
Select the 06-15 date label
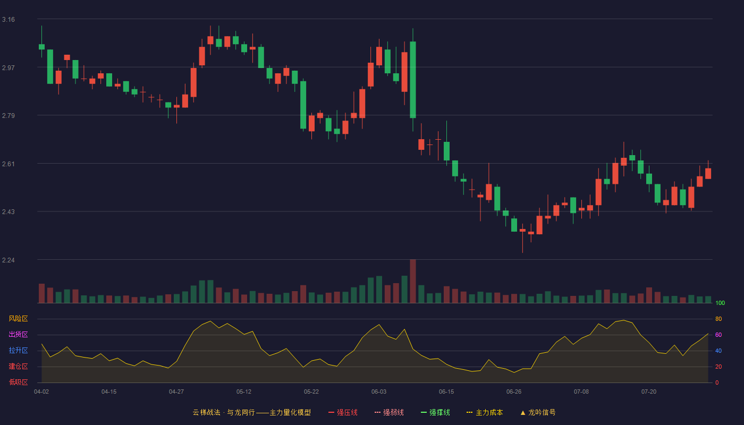446,392
